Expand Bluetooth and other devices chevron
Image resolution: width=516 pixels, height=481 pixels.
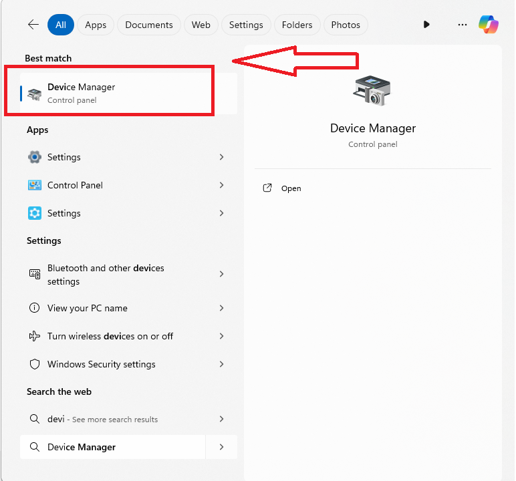(221, 274)
